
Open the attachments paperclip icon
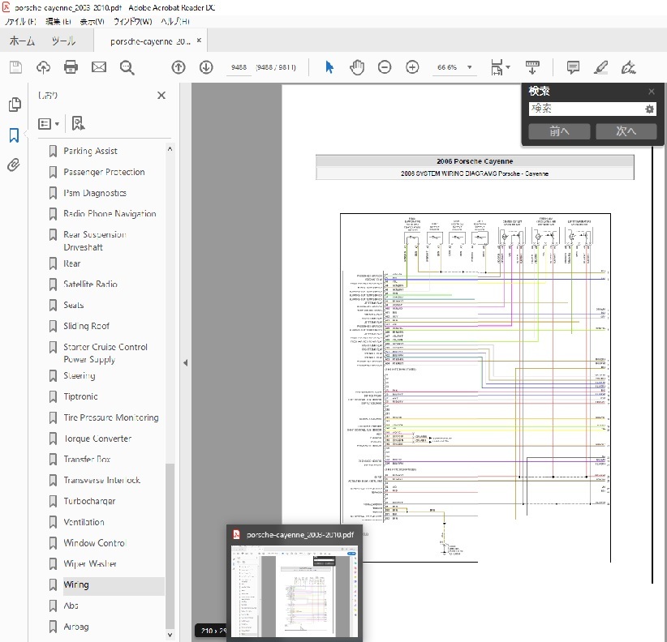click(14, 165)
